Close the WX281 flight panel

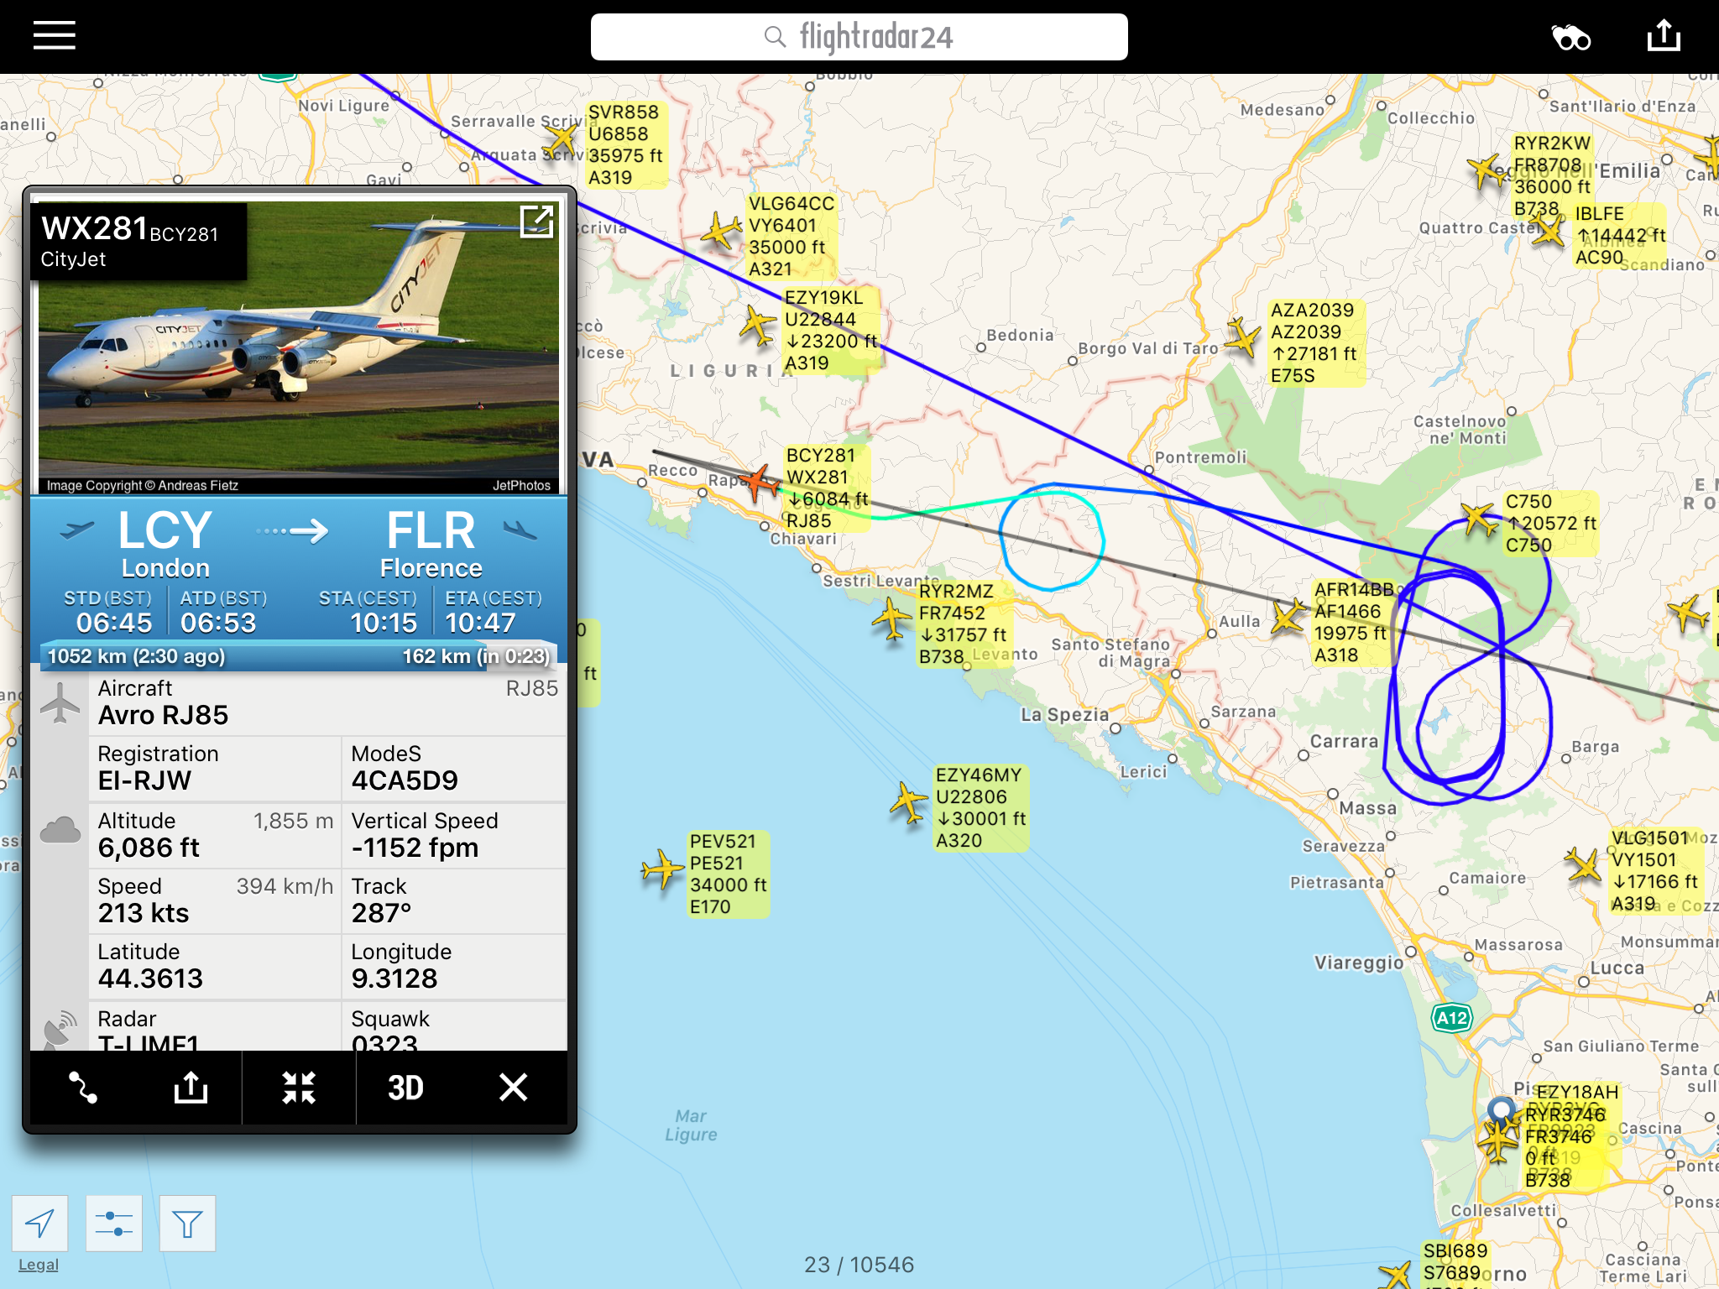coord(513,1088)
